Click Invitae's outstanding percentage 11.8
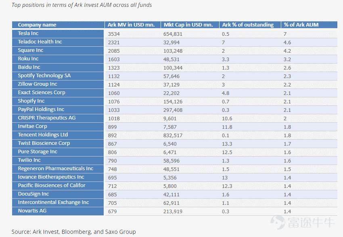The width and height of the screenshot is (343, 237). 227,127
